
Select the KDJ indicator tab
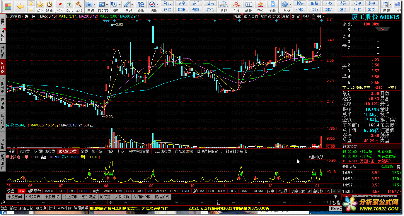click(x=62, y=191)
